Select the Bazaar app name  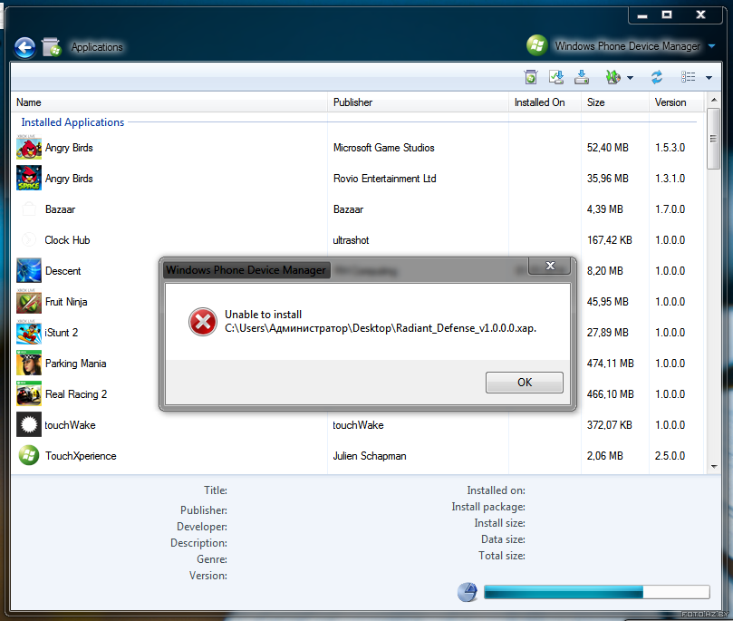tap(61, 209)
